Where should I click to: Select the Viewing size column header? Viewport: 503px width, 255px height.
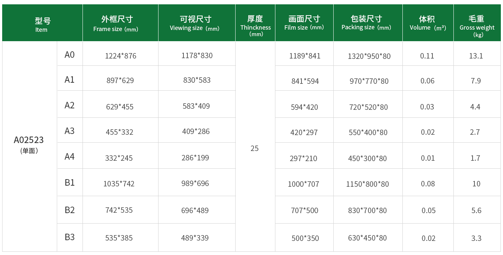[197, 23]
